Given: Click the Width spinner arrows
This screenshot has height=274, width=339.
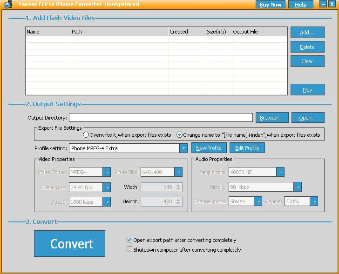Looking at the screenshot, I should pyautogui.click(x=178, y=187).
